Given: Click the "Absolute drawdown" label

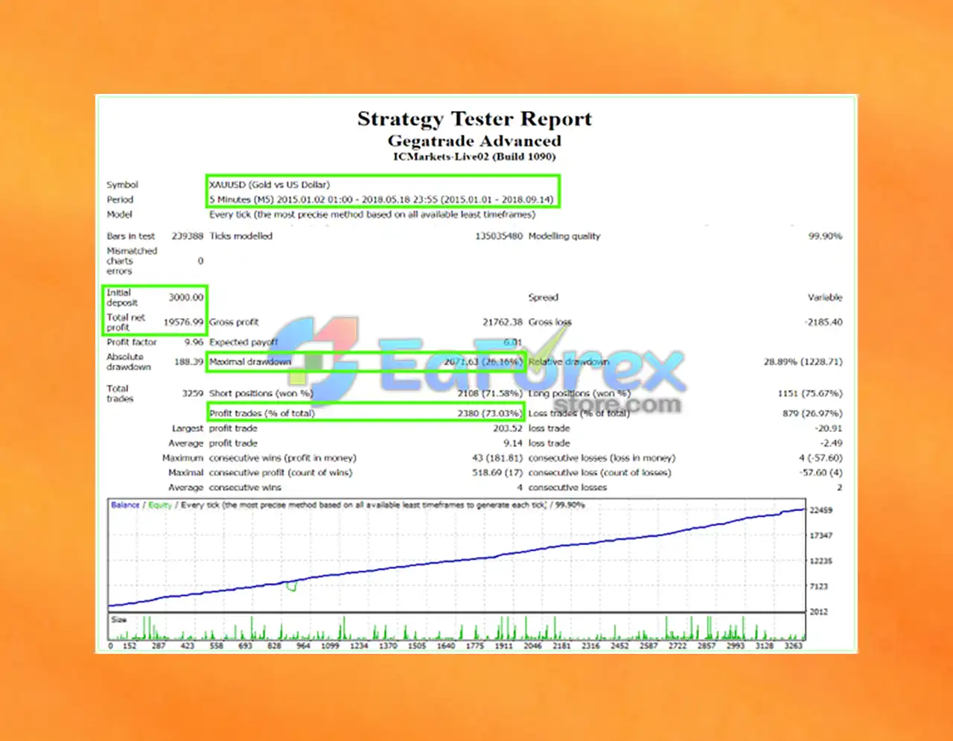Looking at the screenshot, I should (x=129, y=362).
